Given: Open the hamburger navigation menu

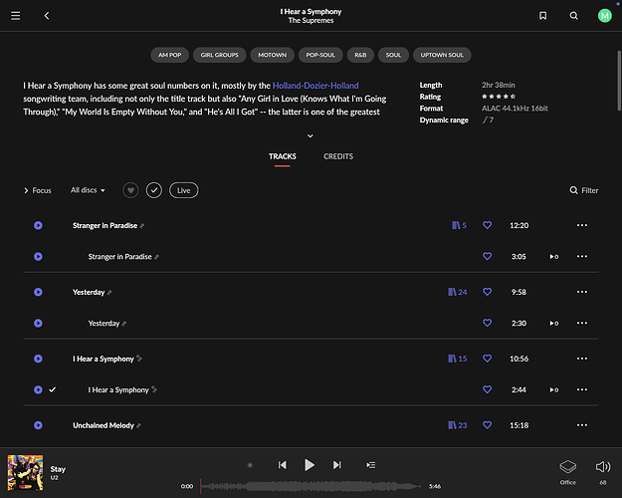Looking at the screenshot, I should click(x=16, y=16).
